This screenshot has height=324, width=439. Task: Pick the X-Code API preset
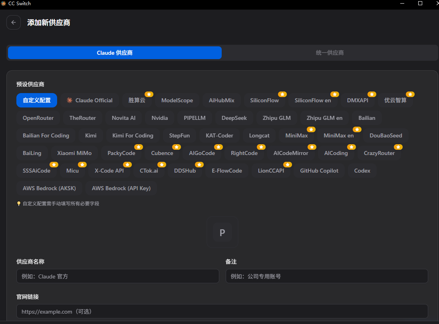pyautogui.click(x=109, y=171)
